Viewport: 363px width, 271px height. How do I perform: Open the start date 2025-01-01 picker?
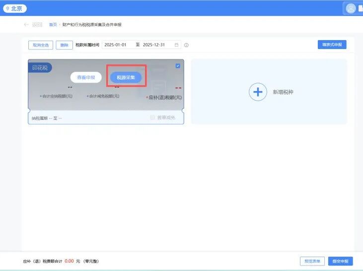pos(116,45)
